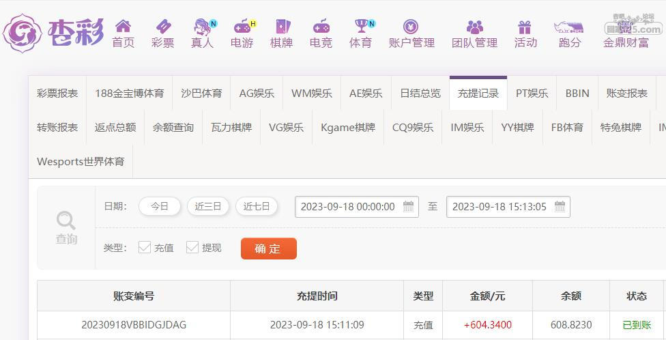Open the 团队管理 team icon
This screenshot has height=340, width=666.
coord(474,27)
